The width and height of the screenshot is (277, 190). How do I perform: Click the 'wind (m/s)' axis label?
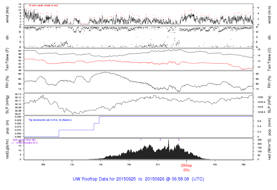269,15
